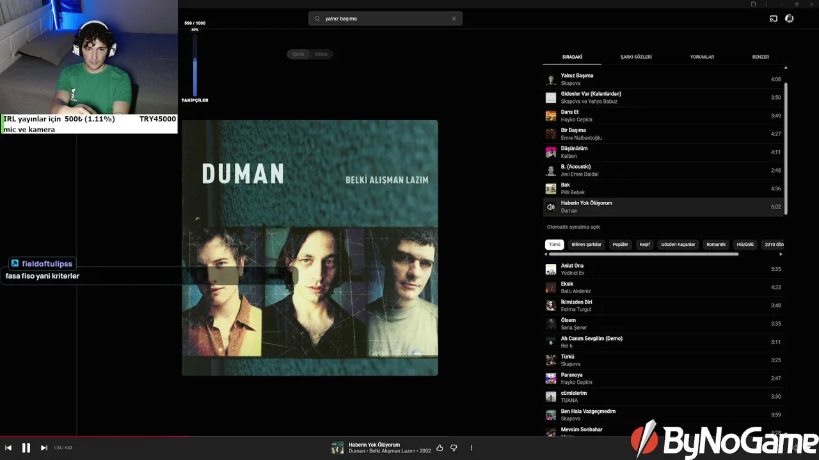The image size is (819, 460).
Task: Play Ah Canım Sevgilim (Demo) thumbnail
Action: pos(551,342)
